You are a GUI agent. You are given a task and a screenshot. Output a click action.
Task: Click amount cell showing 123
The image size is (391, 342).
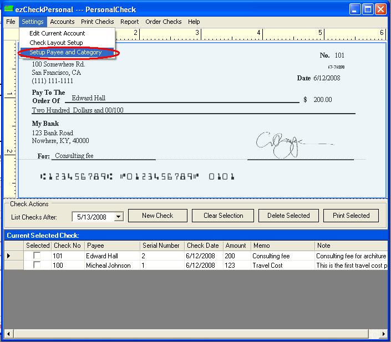pyautogui.click(x=237, y=265)
